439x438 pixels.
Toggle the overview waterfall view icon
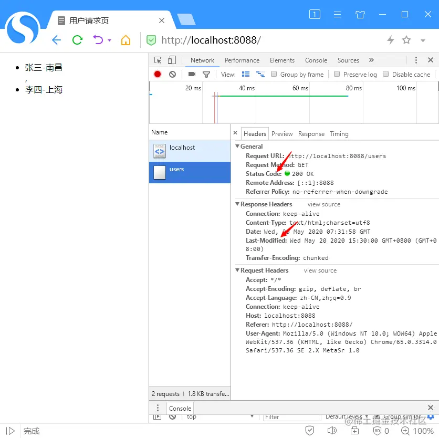[260, 74]
